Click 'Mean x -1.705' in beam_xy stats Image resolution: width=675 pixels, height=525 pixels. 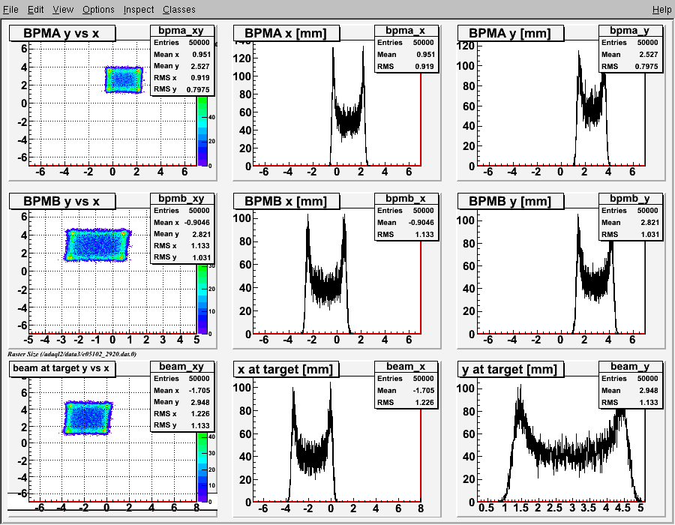[x=182, y=390]
